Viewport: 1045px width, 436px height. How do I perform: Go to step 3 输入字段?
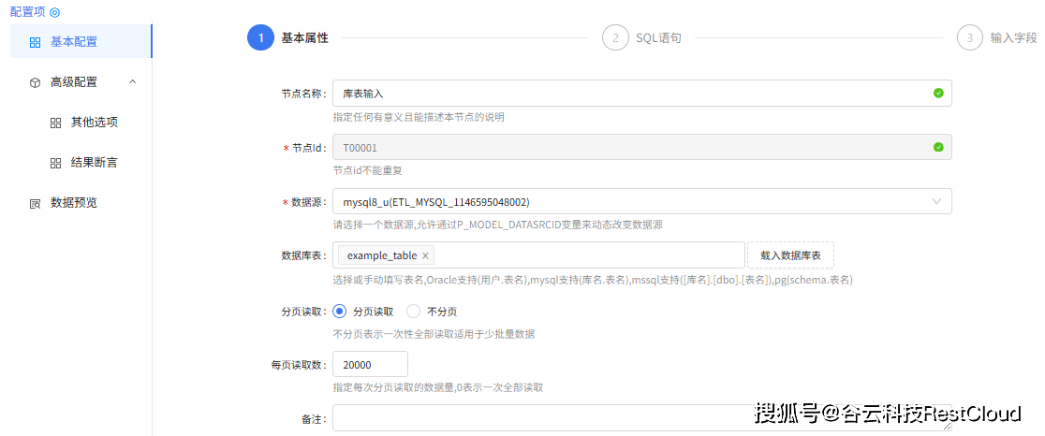click(970, 38)
